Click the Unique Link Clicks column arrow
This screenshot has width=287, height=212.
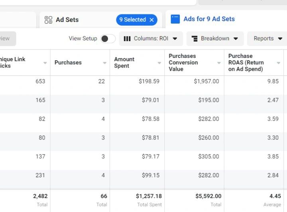tap(45, 63)
